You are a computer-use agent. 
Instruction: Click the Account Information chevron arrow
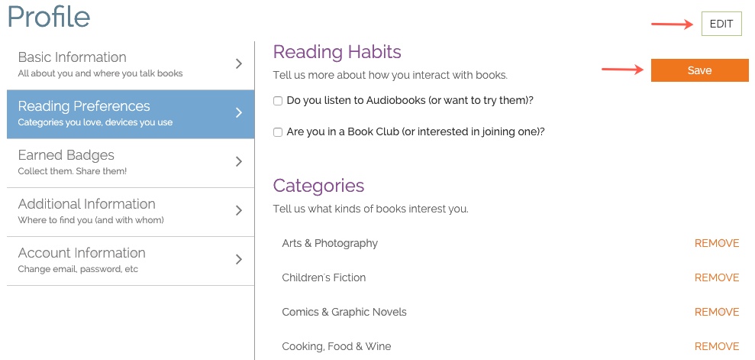239,260
